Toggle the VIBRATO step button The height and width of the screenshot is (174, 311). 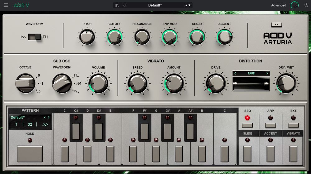pyautogui.click(x=293, y=154)
